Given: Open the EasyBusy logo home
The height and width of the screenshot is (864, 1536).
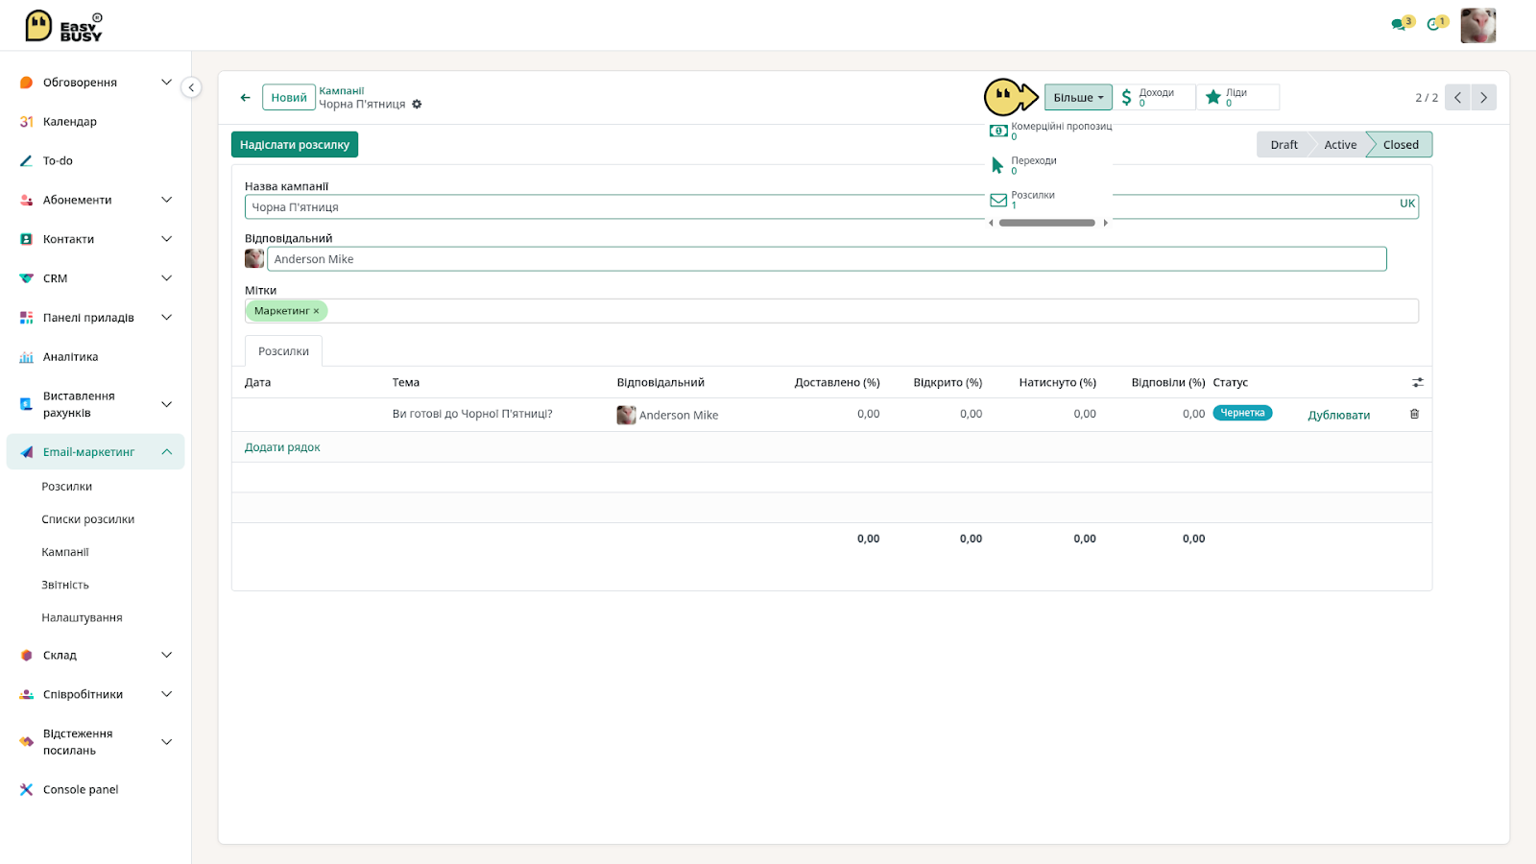Looking at the screenshot, I should [63, 26].
